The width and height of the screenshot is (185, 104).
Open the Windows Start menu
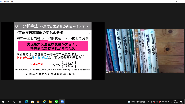[3, 102]
